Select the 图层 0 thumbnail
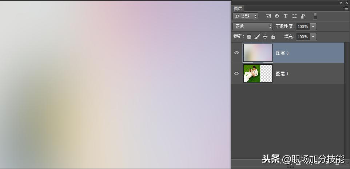The image size is (350, 169). 258,53
